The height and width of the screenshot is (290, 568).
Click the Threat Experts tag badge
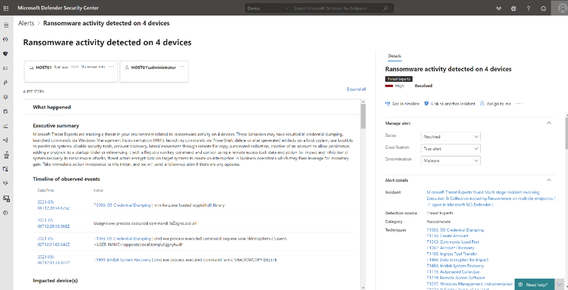399,79
